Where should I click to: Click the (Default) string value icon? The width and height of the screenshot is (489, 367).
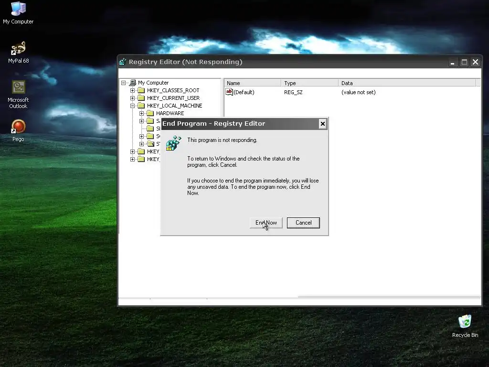coord(229,92)
